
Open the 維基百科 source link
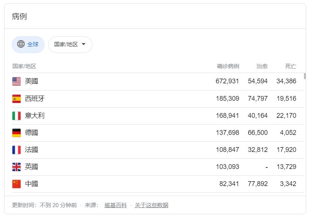pyautogui.click(x=115, y=205)
